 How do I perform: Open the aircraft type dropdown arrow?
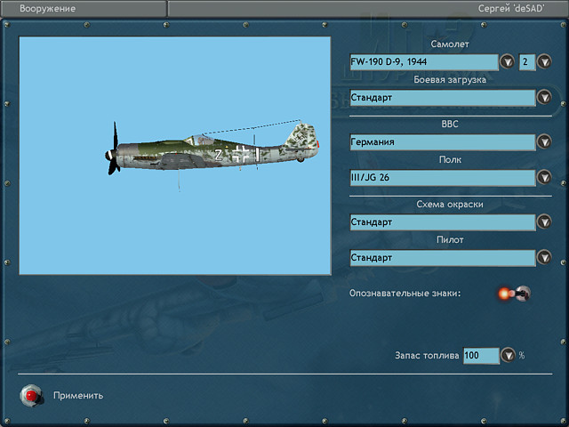tap(507, 61)
